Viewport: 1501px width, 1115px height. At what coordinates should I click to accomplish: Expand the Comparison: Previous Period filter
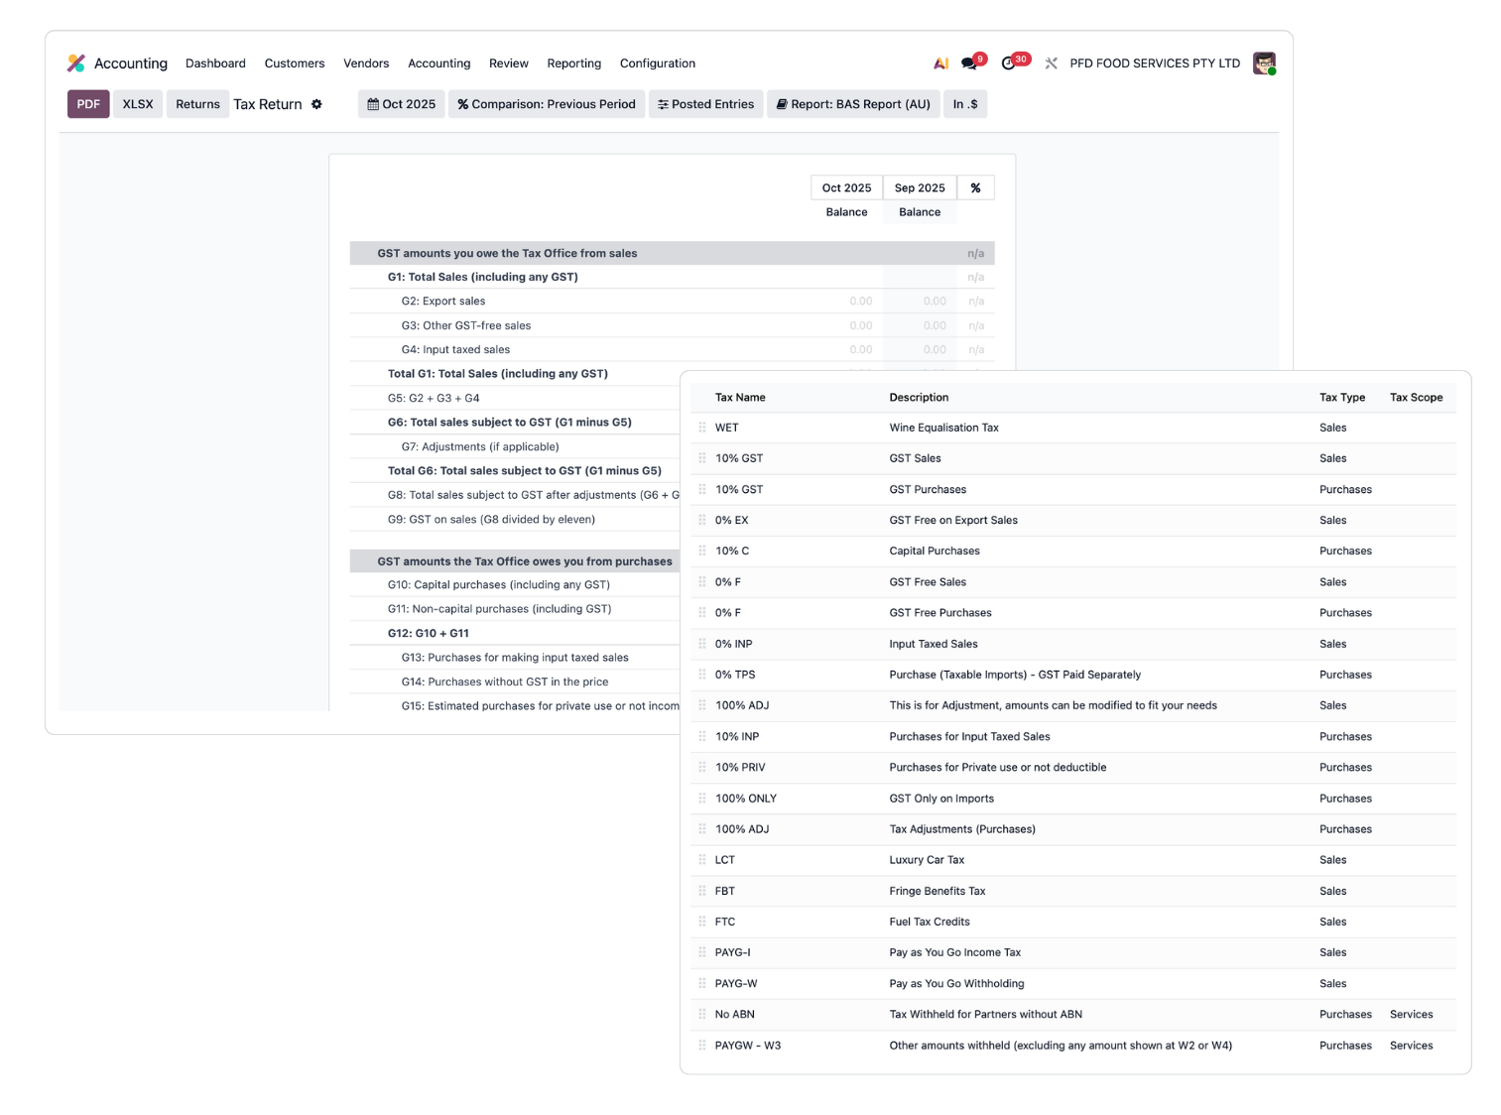[547, 104]
